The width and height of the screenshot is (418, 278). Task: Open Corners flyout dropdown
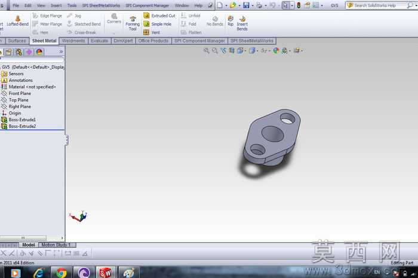pyautogui.click(x=114, y=33)
